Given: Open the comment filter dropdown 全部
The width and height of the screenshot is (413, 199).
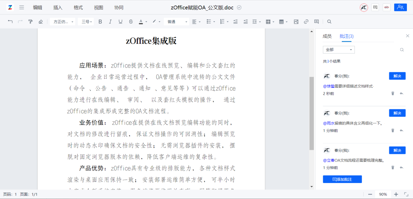Looking at the screenshot, I should click(x=339, y=50).
